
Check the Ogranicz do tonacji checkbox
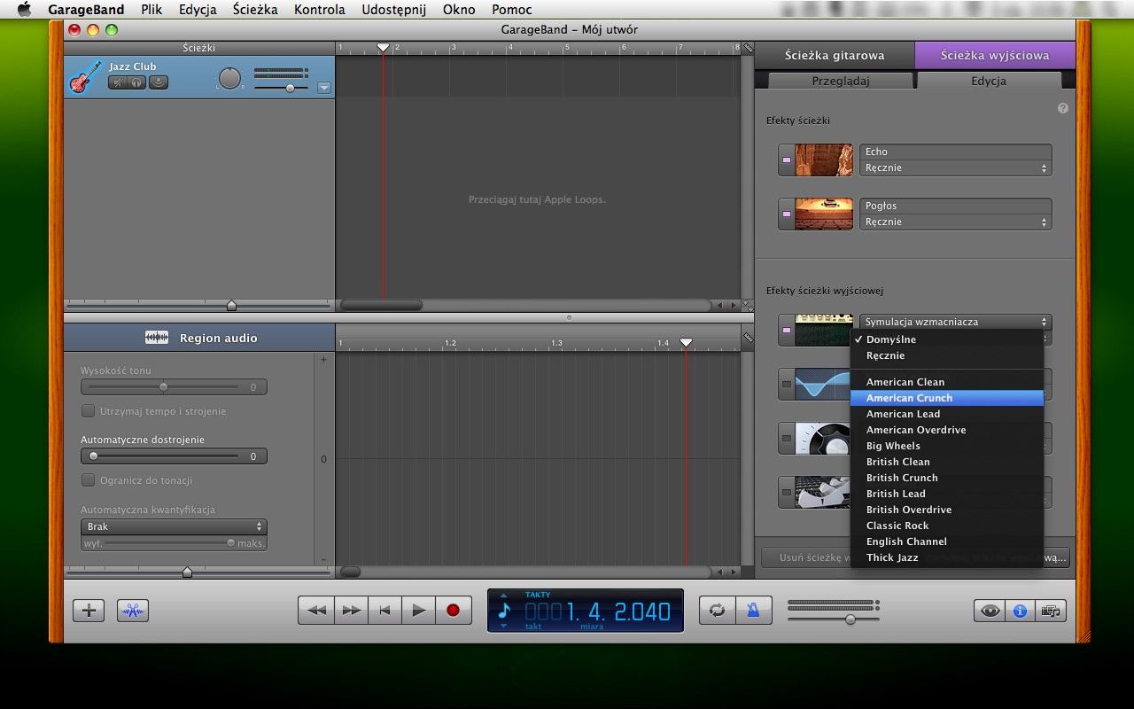coord(89,480)
